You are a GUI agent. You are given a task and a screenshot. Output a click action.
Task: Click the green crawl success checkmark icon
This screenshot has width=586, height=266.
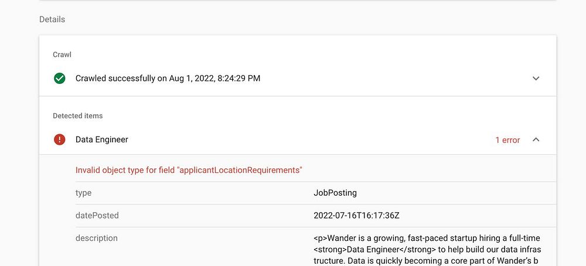point(59,78)
